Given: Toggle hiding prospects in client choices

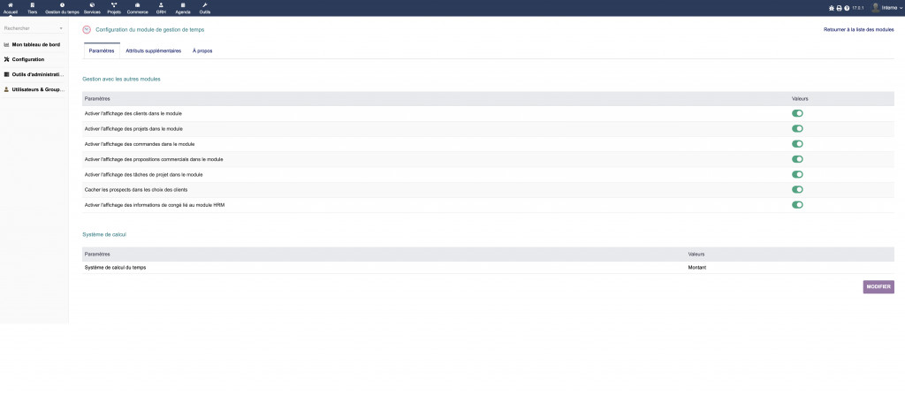Looking at the screenshot, I should (797, 189).
